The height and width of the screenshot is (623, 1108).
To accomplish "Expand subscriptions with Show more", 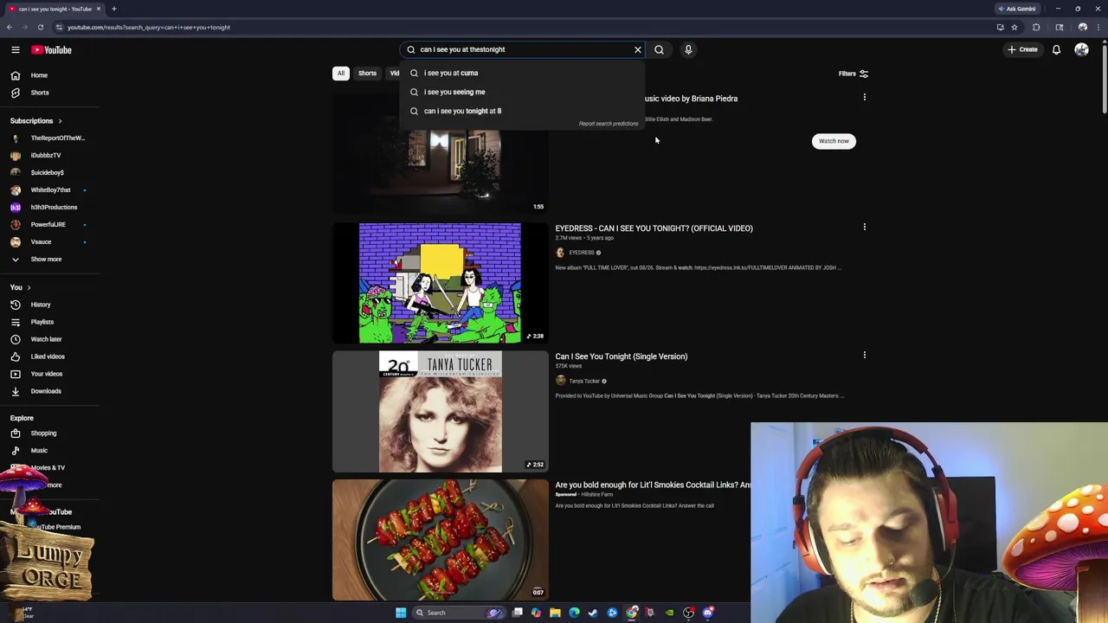I will (x=48, y=259).
